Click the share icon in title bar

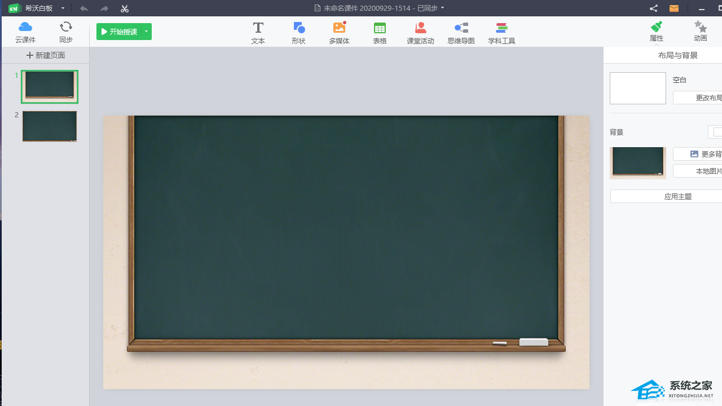click(653, 8)
